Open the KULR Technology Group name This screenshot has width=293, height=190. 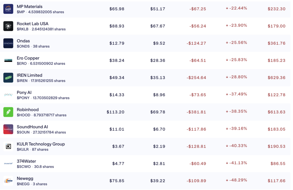pos(41,144)
